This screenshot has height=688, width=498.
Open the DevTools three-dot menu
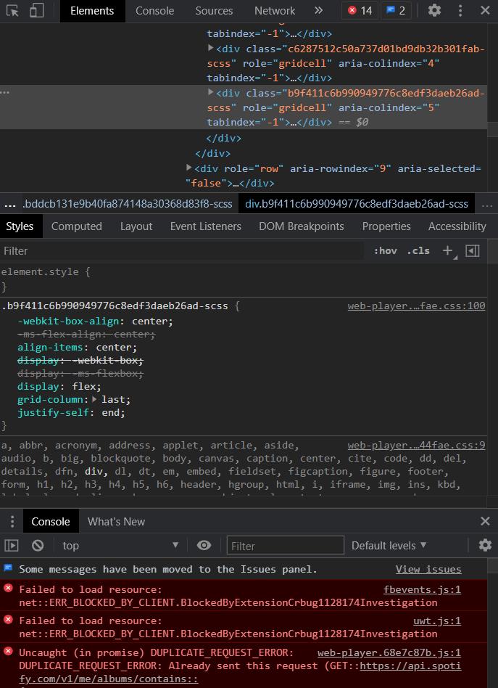pyautogui.click(x=460, y=11)
